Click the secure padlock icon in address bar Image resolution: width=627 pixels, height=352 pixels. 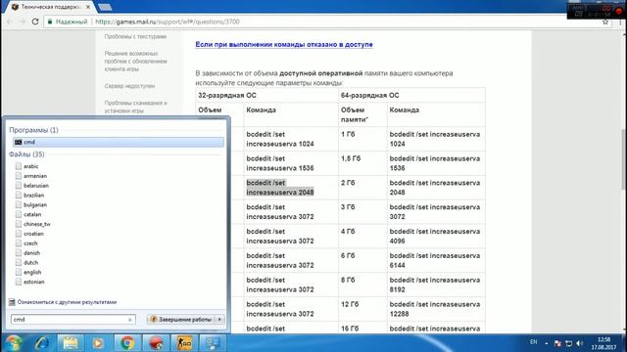coord(50,22)
